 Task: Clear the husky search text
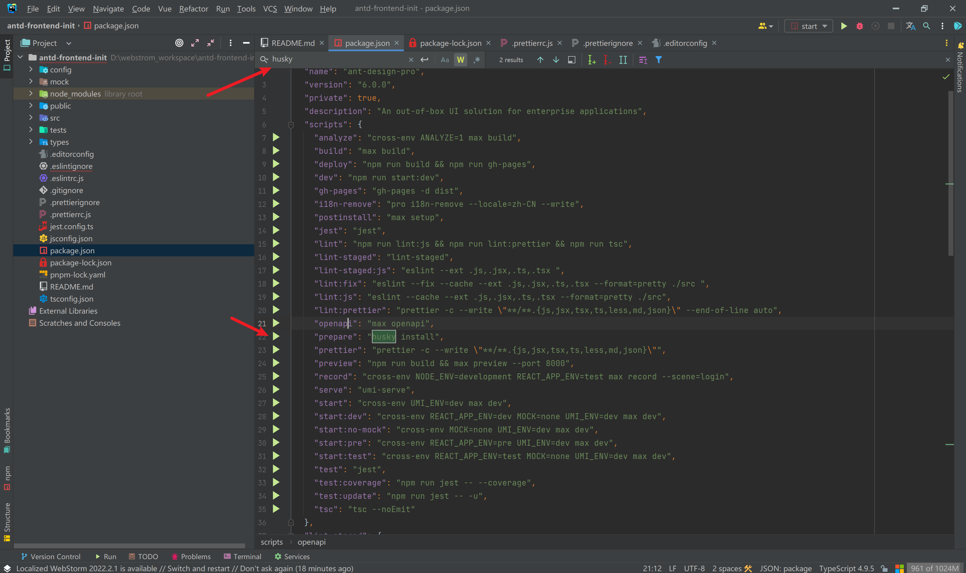tap(411, 60)
